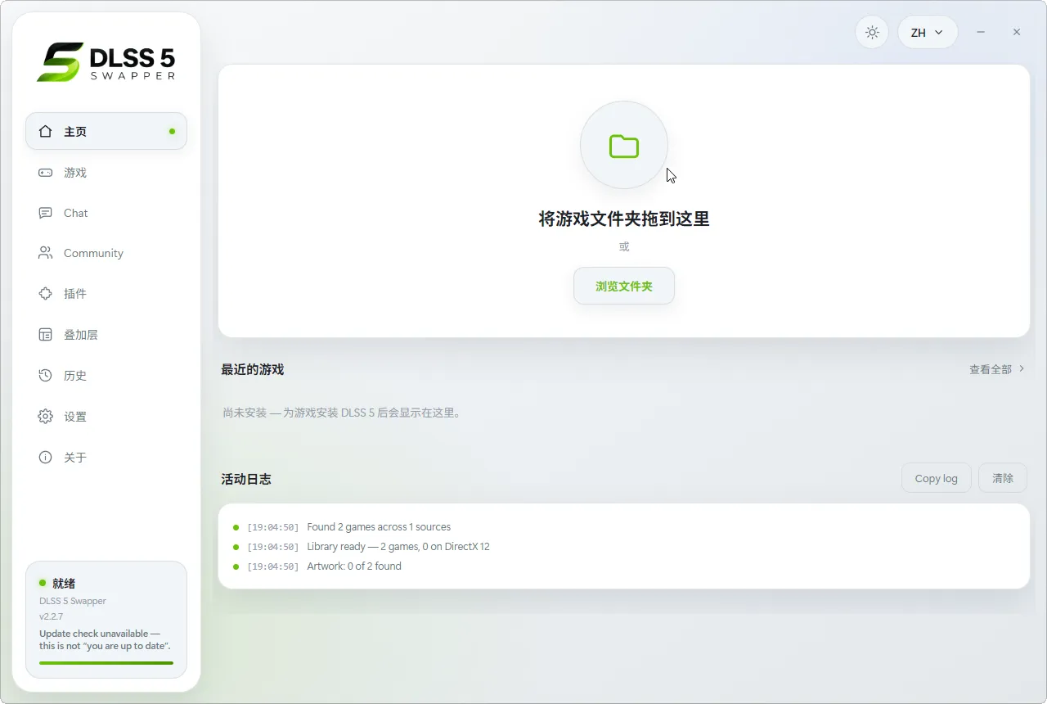Click the puzzle icon beside 插件
Viewport: 1047px width, 704px height.
46,294
